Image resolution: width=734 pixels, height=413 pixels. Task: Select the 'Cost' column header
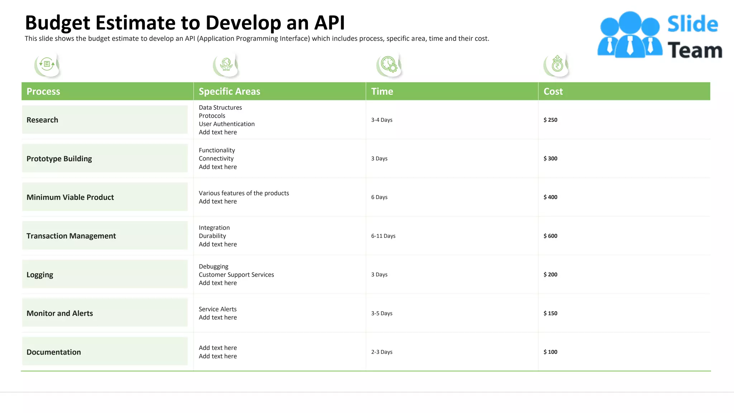click(553, 91)
